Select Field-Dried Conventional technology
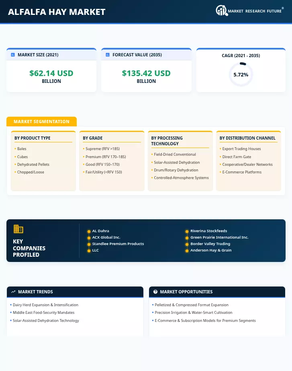 [x=175, y=154]
